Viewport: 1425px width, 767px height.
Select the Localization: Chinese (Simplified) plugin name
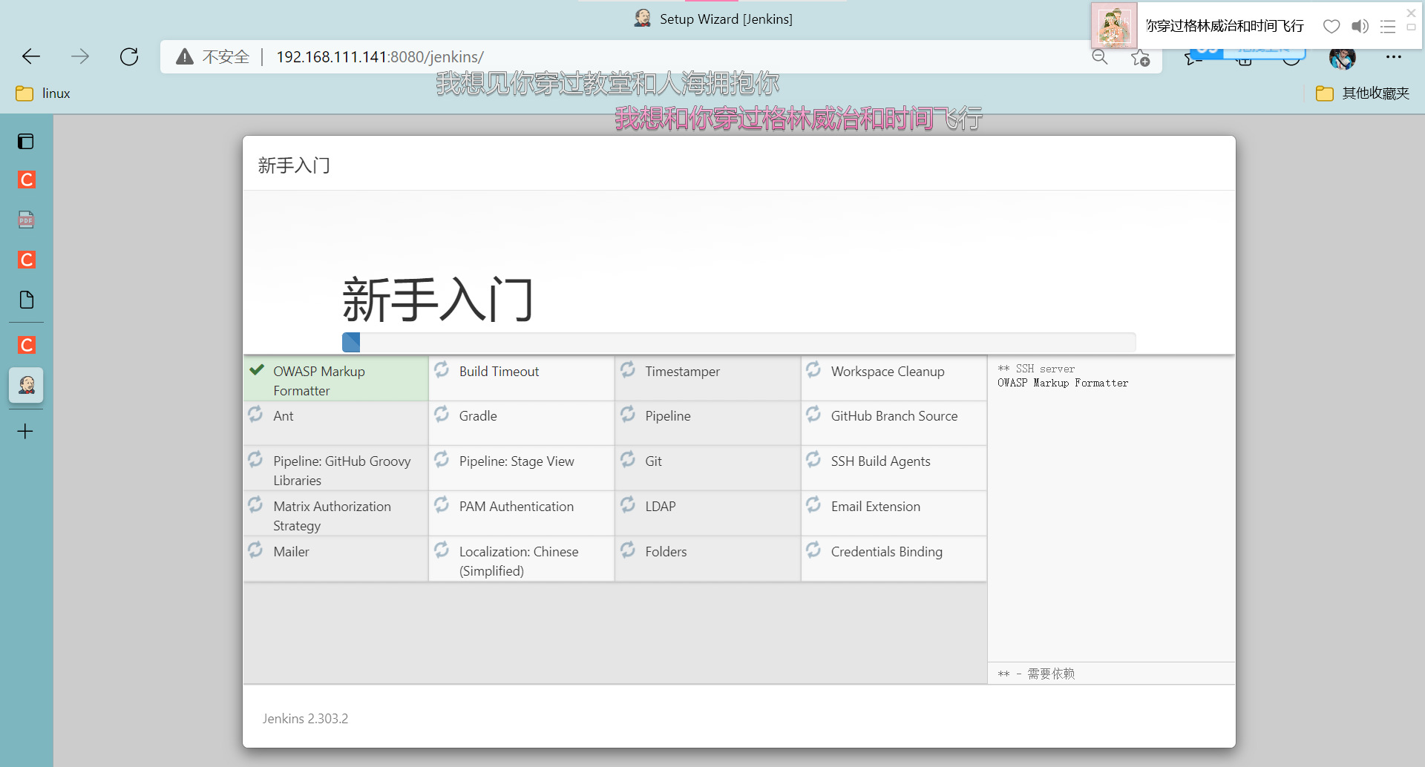tap(519, 561)
